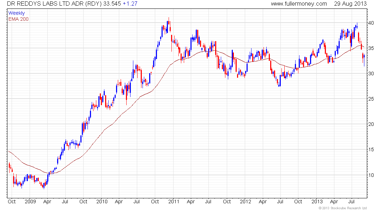The height and width of the screenshot is (211, 388).
Task: Click the Stockcube Research Ltd copyright text
Action: click(343, 208)
